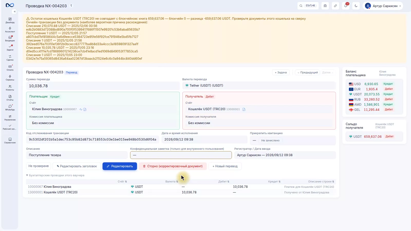Toggle dark mode moon icon
Image resolution: width=411 pixels, height=231 pixels.
tap(356, 6)
